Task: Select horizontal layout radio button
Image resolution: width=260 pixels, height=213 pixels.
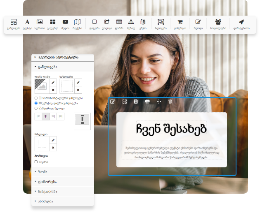Action: click(x=36, y=98)
